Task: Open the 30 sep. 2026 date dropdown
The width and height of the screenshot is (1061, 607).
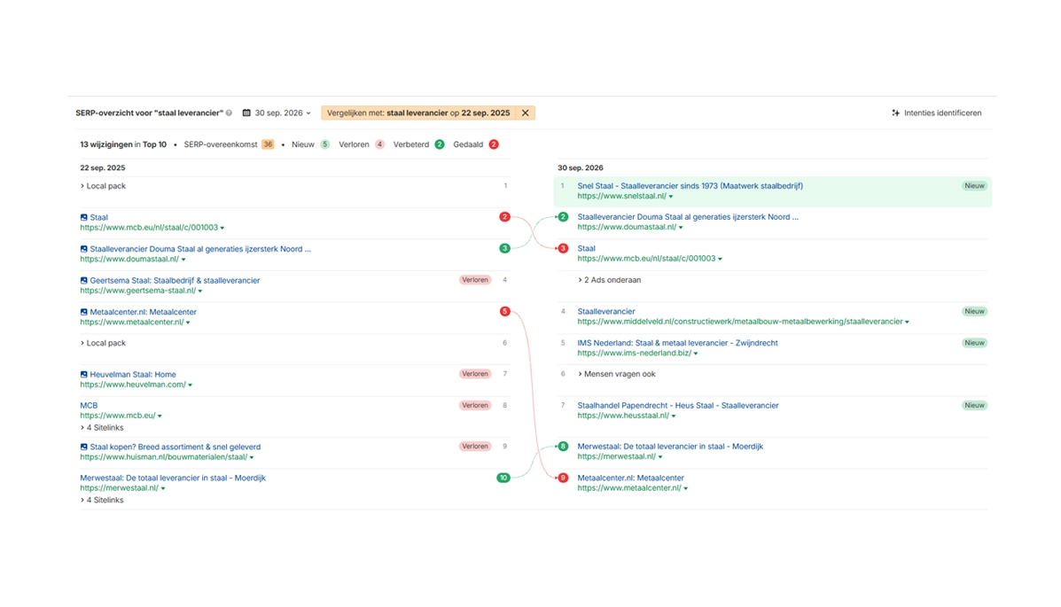Action: [277, 113]
